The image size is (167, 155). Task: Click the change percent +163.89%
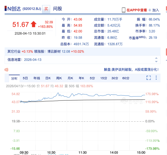coord(45,27)
